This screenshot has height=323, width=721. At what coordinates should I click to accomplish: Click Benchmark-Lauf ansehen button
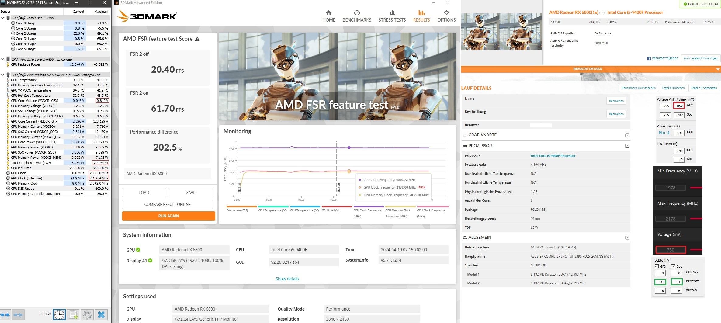pyautogui.click(x=639, y=88)
